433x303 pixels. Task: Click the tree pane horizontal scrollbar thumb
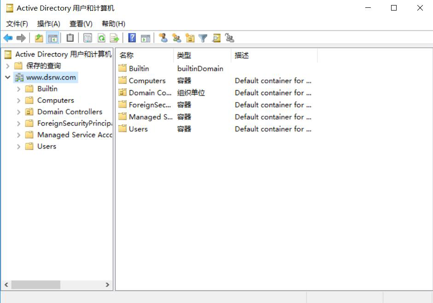tap(35, 285)
